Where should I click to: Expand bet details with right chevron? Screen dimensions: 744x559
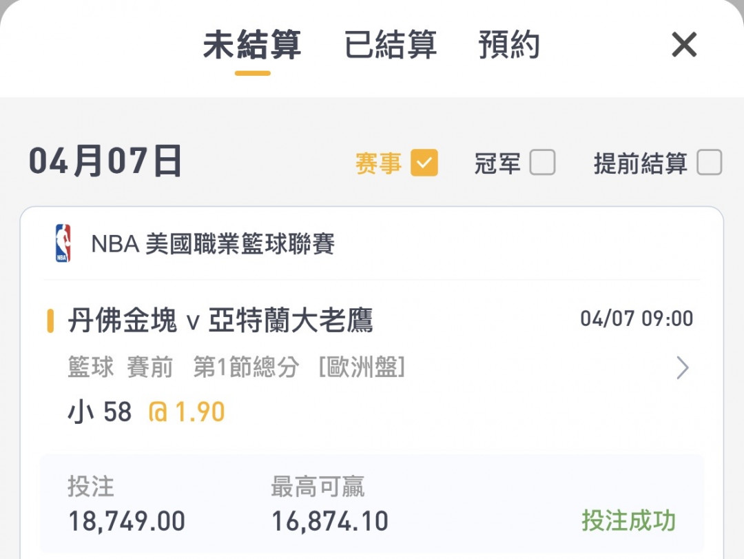[x=682, y=367]
